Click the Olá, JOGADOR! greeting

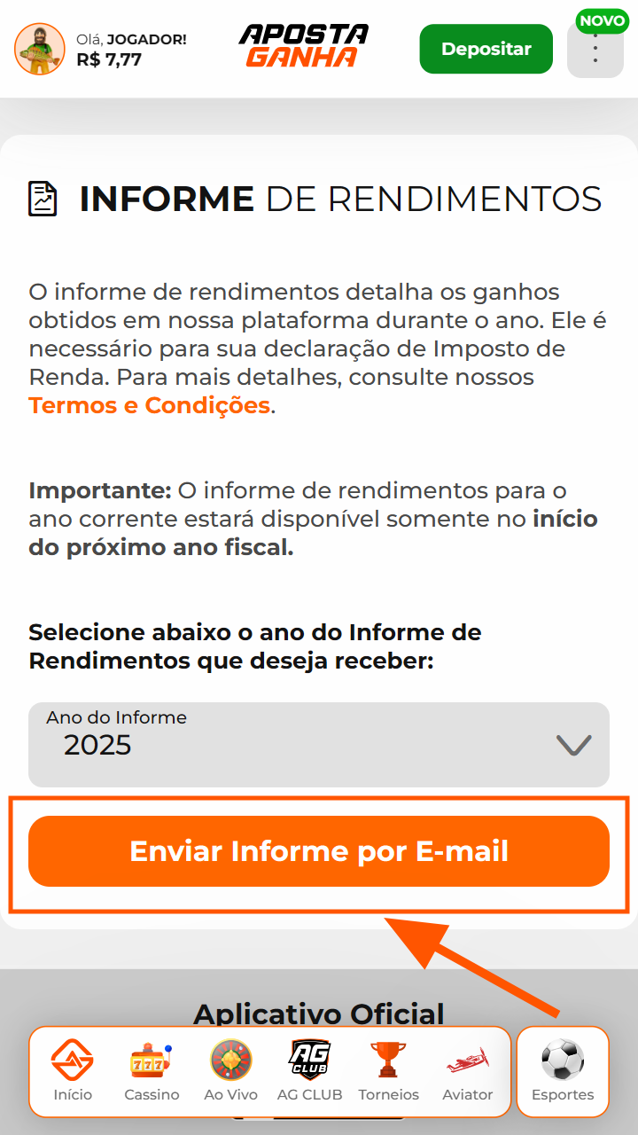pyautogui.click(x=131, y=39)
